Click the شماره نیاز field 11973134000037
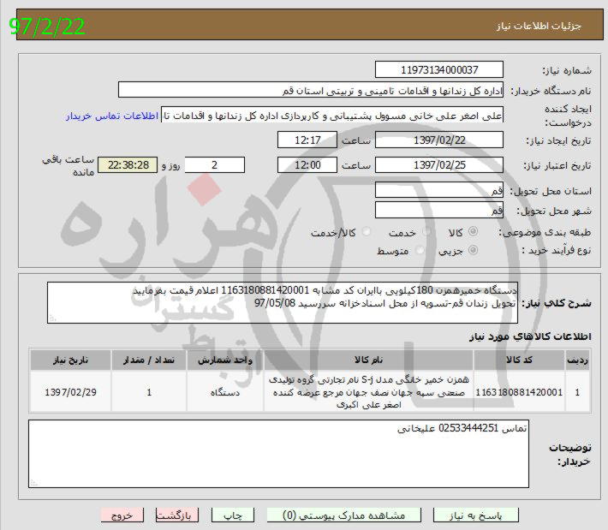The height and width of the screenshot is (530, 608). click(439, 70)
